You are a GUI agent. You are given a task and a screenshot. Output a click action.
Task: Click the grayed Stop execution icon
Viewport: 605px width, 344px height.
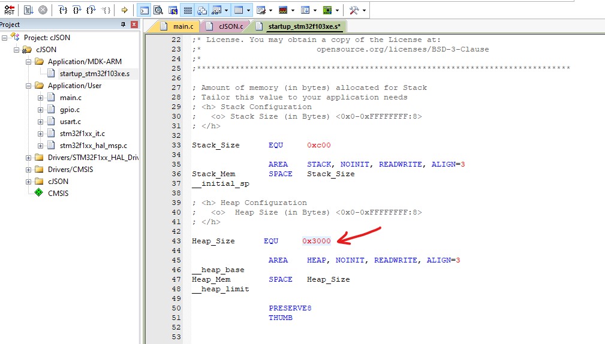coord(43,10)
